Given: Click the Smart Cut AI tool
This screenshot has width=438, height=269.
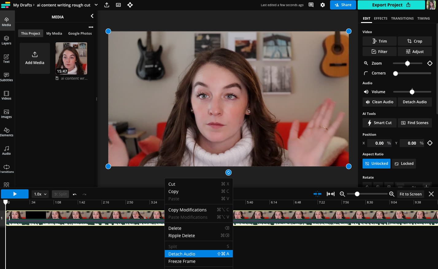Looking at the screenshot, I should pos(379,123).
